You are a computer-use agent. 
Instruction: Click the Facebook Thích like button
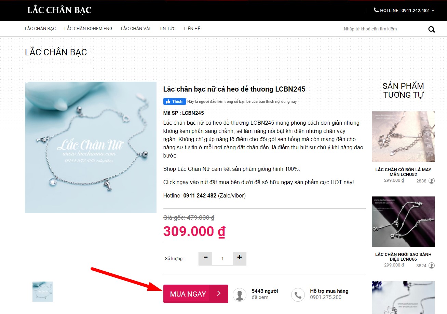click(x=175, y=101)
